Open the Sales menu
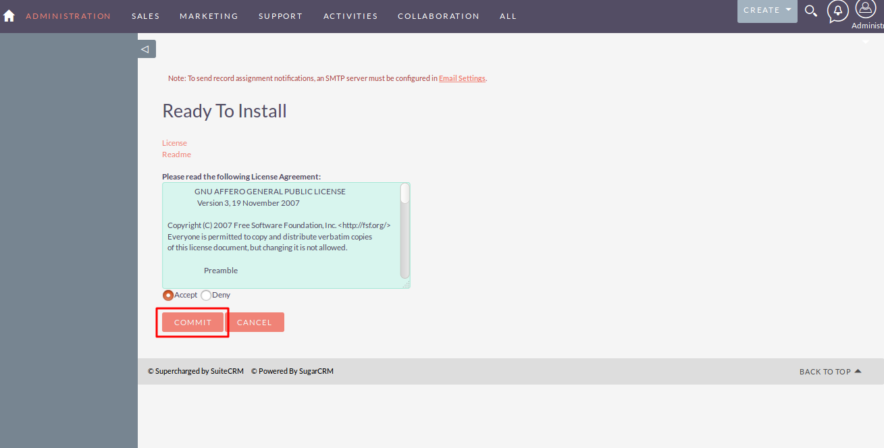This screenshot has width=884, height=448. point(146,16)
